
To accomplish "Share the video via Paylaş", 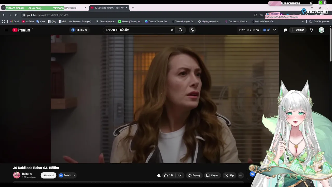I will point(194,175).
